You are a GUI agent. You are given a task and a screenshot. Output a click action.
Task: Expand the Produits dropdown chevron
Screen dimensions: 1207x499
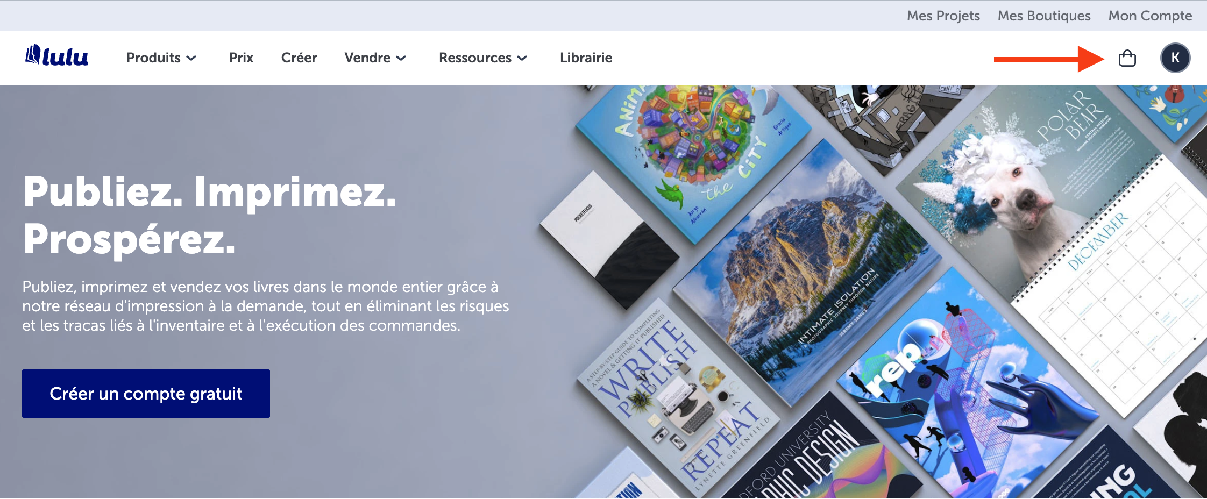pos(191,58)
